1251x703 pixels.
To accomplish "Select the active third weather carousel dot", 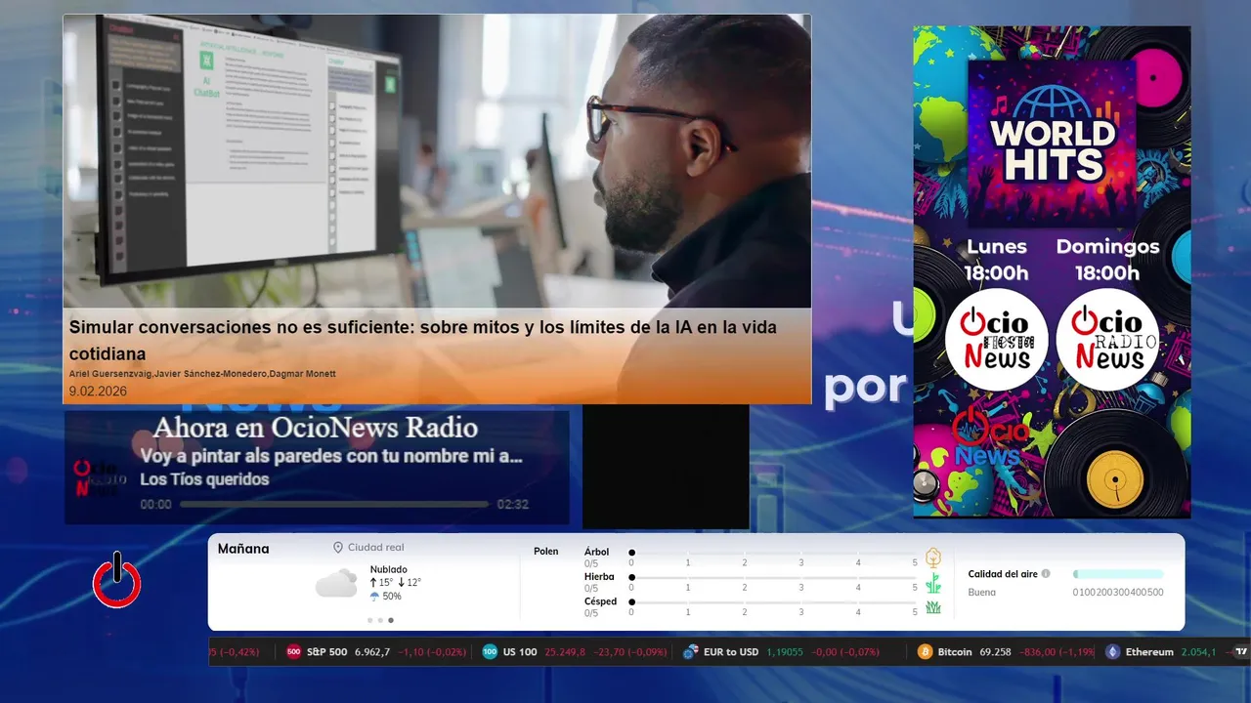I will pos(391,620).
